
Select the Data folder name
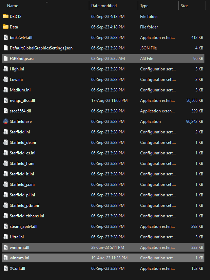(x=14, y=27)
